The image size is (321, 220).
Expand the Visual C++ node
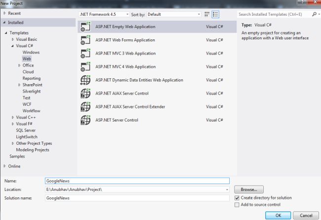pyautogui.click(x=13, y=117)
